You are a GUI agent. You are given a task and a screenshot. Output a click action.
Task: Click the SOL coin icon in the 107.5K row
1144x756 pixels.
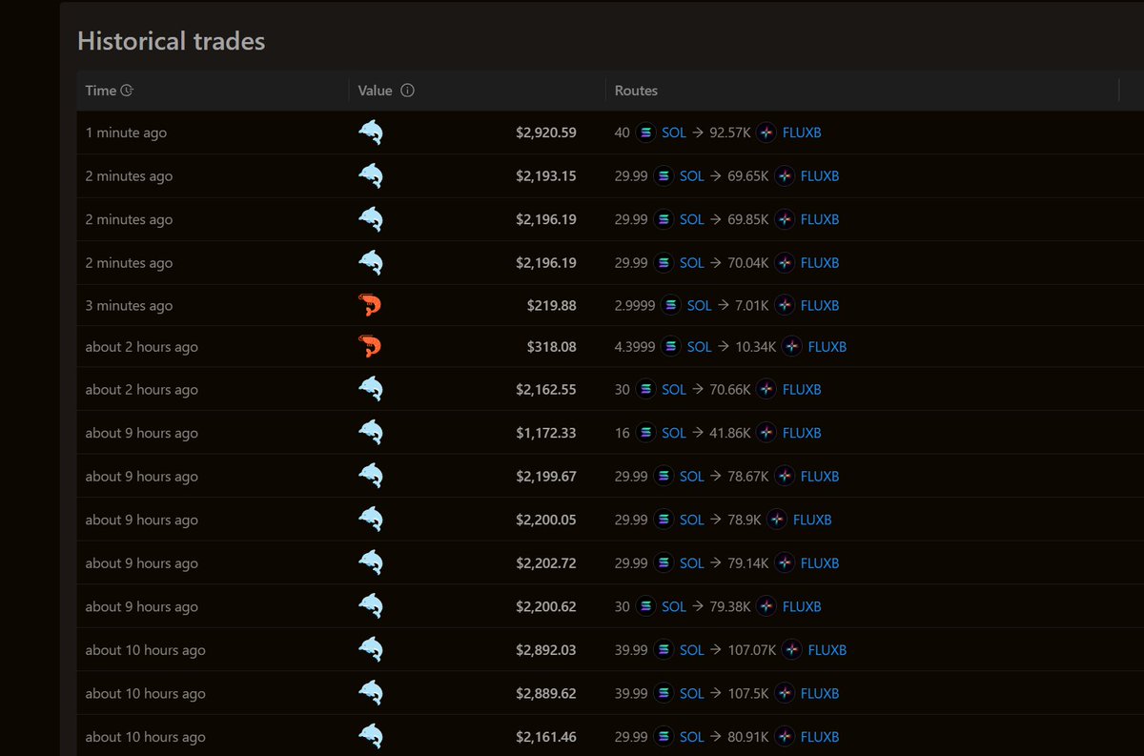(664, 693)
